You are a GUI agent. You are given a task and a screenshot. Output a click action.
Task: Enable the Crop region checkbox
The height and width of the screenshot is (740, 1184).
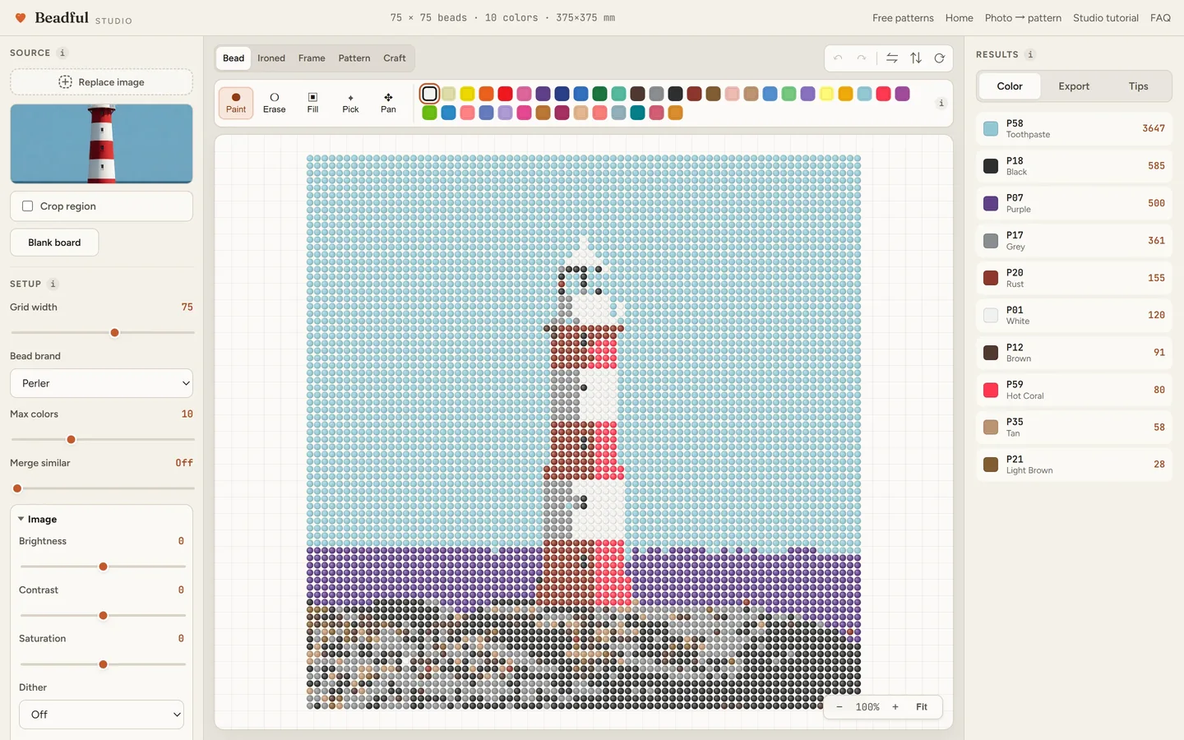click(28, 206)
